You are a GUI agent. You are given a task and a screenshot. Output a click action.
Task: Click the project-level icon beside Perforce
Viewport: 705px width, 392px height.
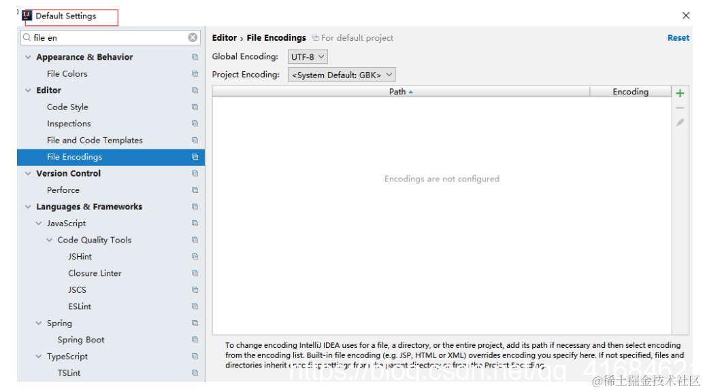(x=195, y=190)
